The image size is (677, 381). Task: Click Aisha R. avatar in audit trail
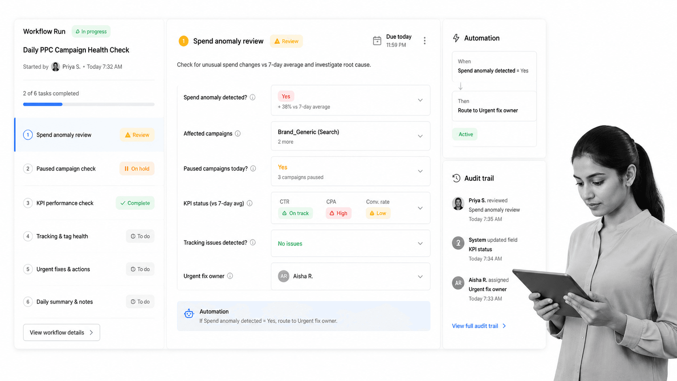tap(458, 283)
